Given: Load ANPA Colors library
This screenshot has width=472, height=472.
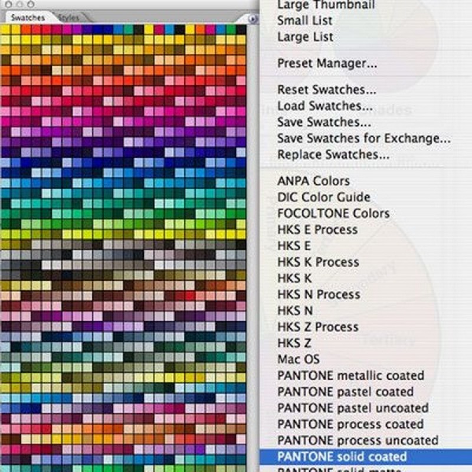Looking at the screenshot, I should click(x=313, y=181).
